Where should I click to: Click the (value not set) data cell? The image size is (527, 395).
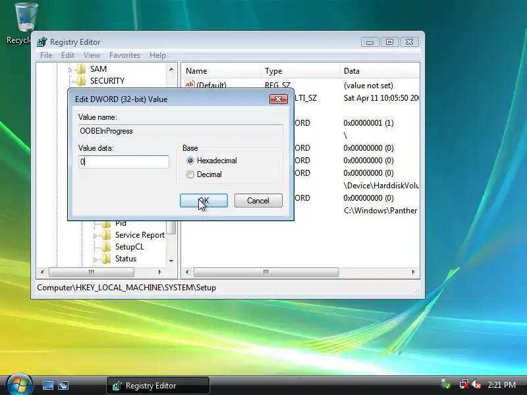tap(368, 86)
